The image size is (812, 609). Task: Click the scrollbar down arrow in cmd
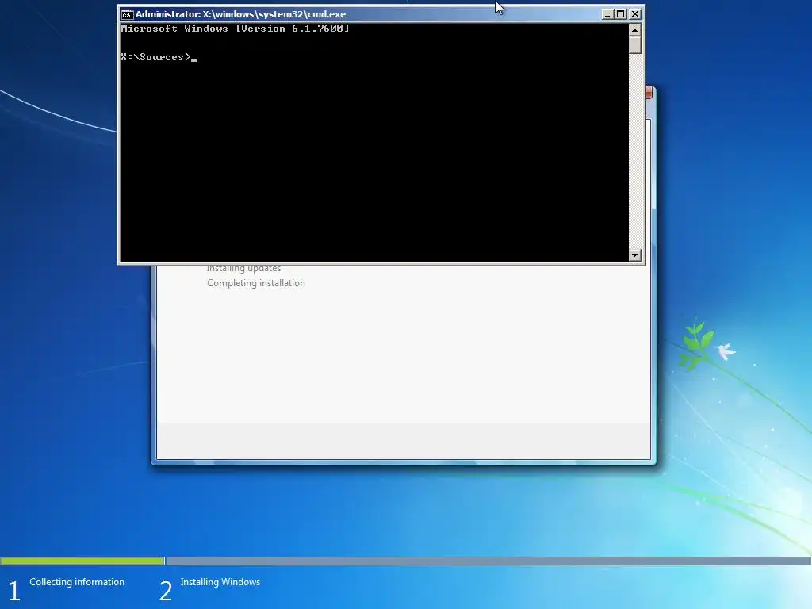[635, 255]
